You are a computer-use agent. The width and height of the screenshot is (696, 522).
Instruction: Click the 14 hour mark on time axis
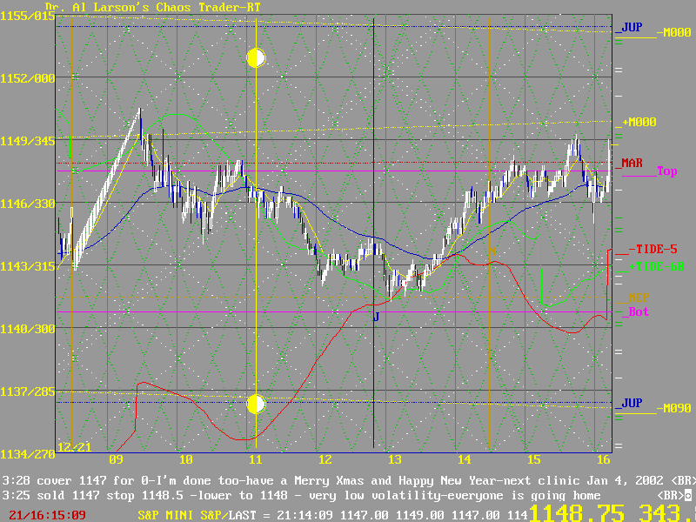point(464,459)
